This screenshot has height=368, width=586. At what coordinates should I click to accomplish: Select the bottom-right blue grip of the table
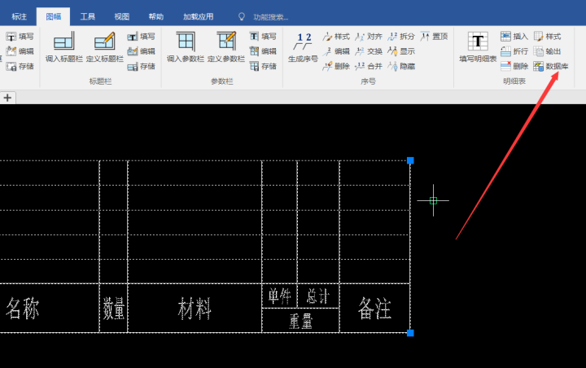coord(410,333)
